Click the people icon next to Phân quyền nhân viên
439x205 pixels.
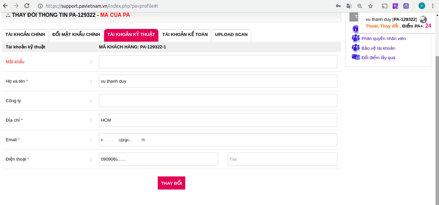(355, 38)
